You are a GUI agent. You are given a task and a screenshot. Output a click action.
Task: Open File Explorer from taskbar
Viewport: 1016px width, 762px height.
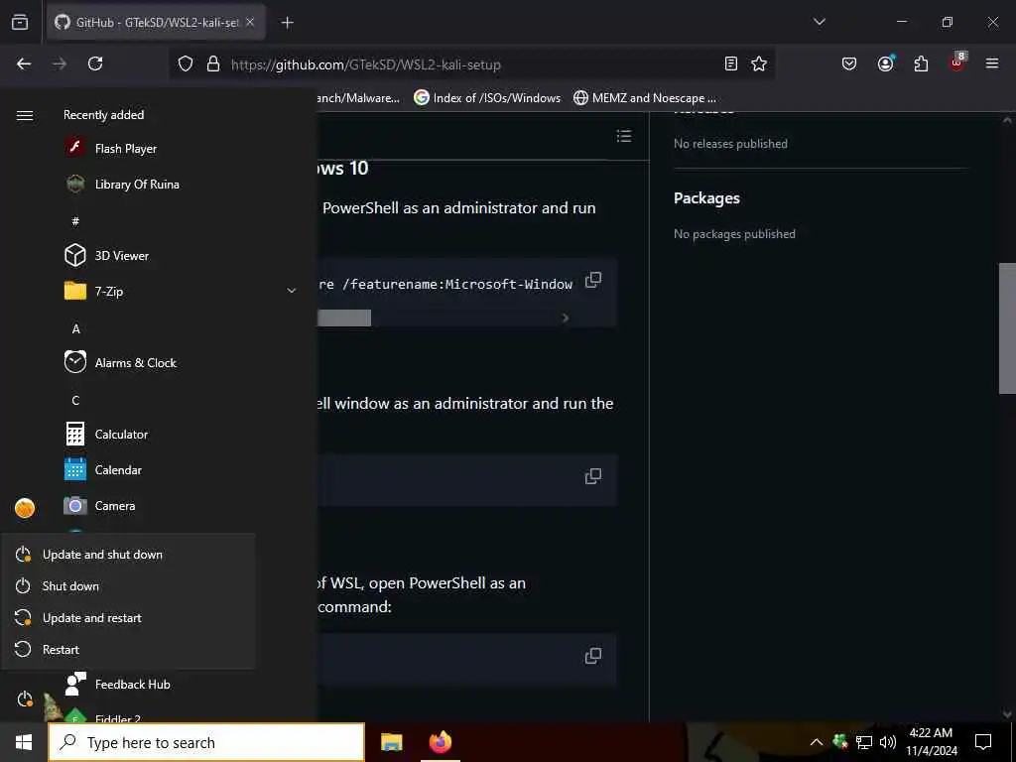[x=391, y=742]
